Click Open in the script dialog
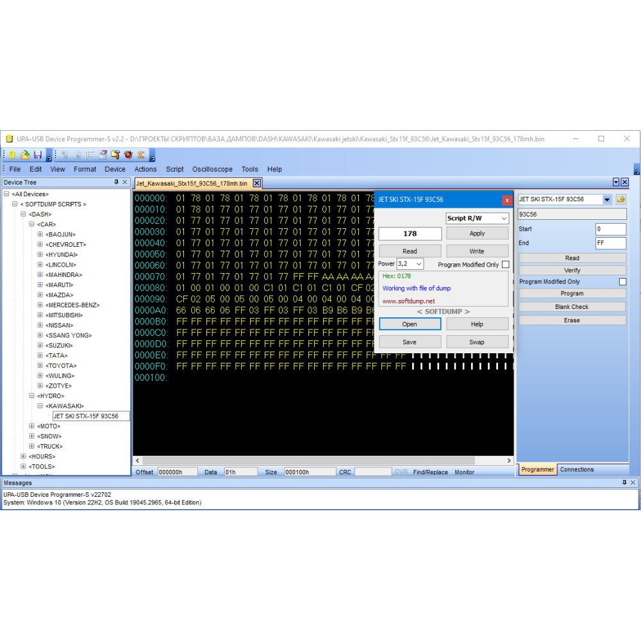 [410, 324]
